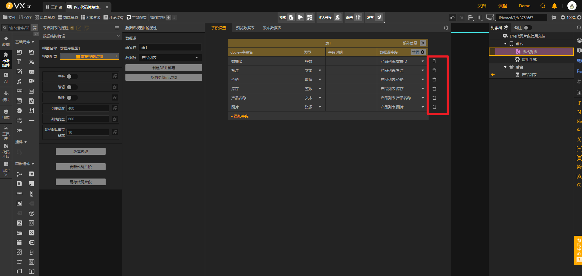Toggle the 备注 switch in object tree header
This screenshot has width=582, height=276.
click(528, 28)
